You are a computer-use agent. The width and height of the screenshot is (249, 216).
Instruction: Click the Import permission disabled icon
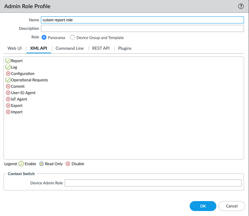point(8,112)
